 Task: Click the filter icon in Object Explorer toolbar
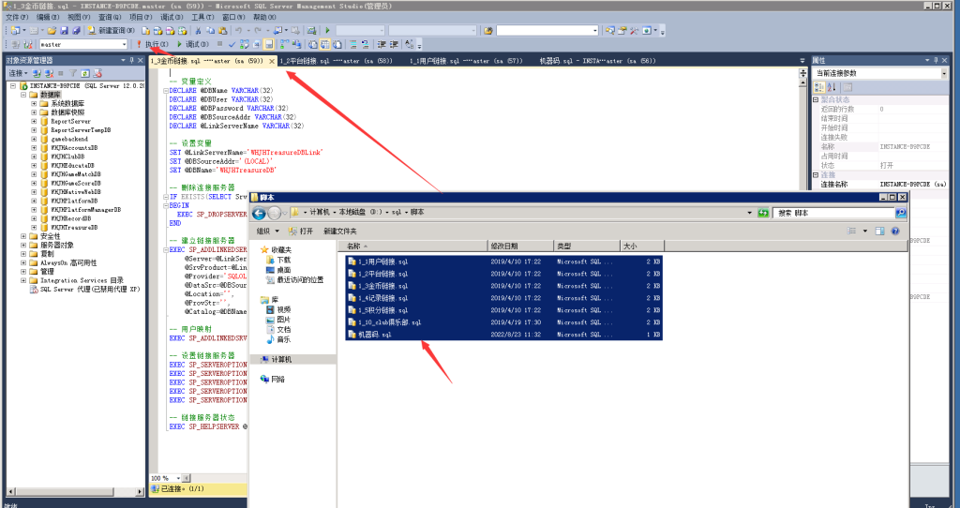[x=71, y=73]
